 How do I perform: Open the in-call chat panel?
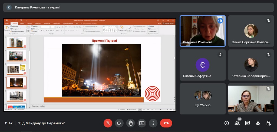point(248,123)
